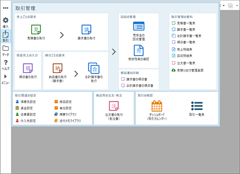Select 導入 gear in the sidebar

click(x=6, y=23)
